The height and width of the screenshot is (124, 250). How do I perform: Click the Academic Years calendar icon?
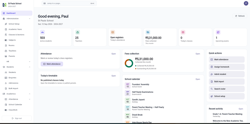[6, 29]
